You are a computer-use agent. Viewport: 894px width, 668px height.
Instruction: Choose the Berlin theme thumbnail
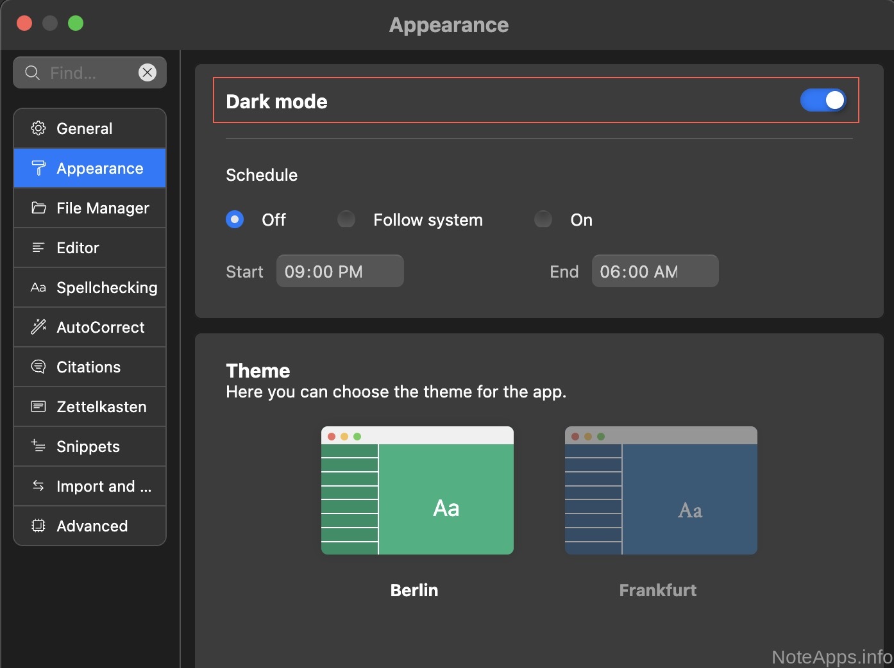coord(417,490)
